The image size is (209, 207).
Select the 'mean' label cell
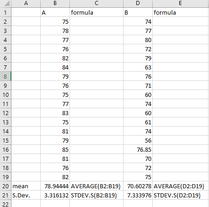tap(26, 186)
